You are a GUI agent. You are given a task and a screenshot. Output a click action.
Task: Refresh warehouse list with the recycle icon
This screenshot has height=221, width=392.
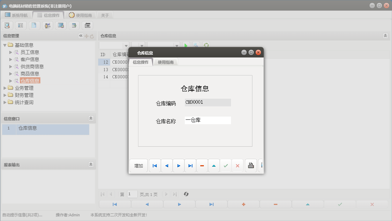click(206, 45)
